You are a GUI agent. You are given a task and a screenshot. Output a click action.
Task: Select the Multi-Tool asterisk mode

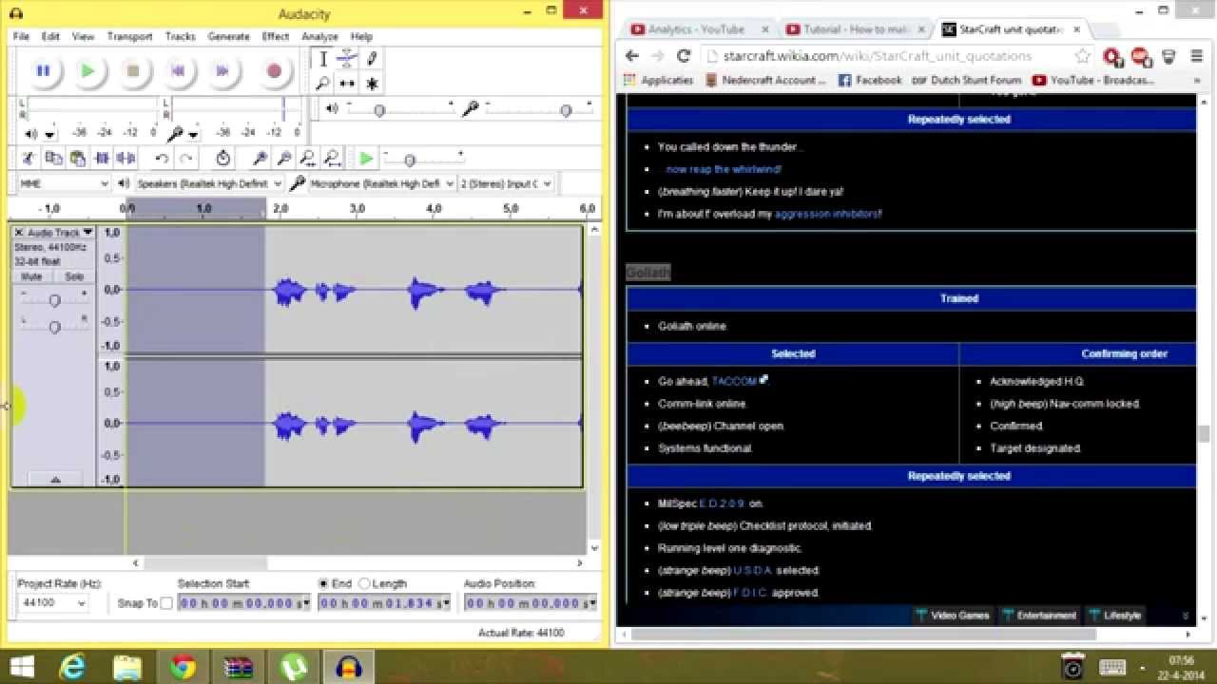[372, 84]
